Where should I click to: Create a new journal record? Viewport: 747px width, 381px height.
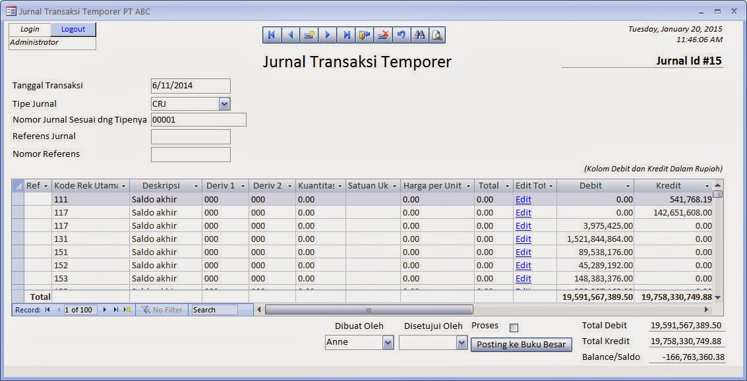click(x=309, y=34)
